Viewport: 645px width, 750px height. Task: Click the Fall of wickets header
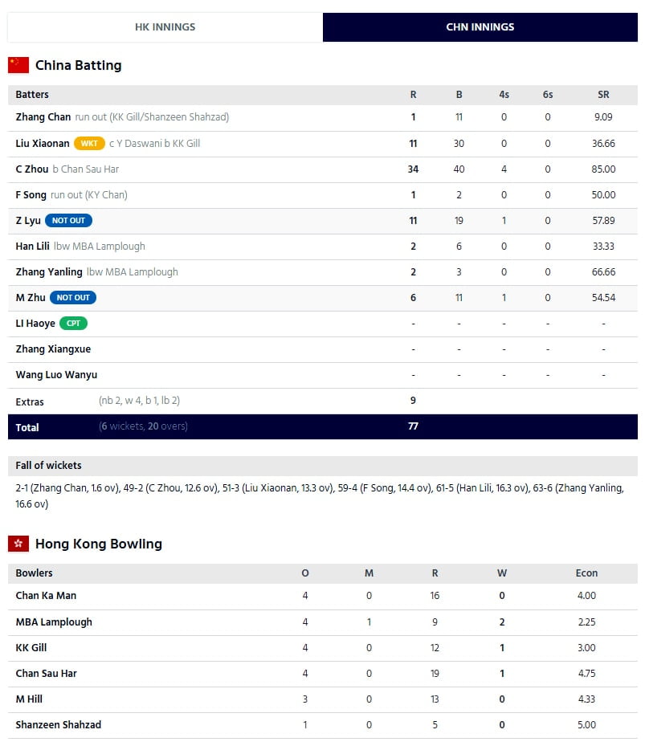[48, 466]
